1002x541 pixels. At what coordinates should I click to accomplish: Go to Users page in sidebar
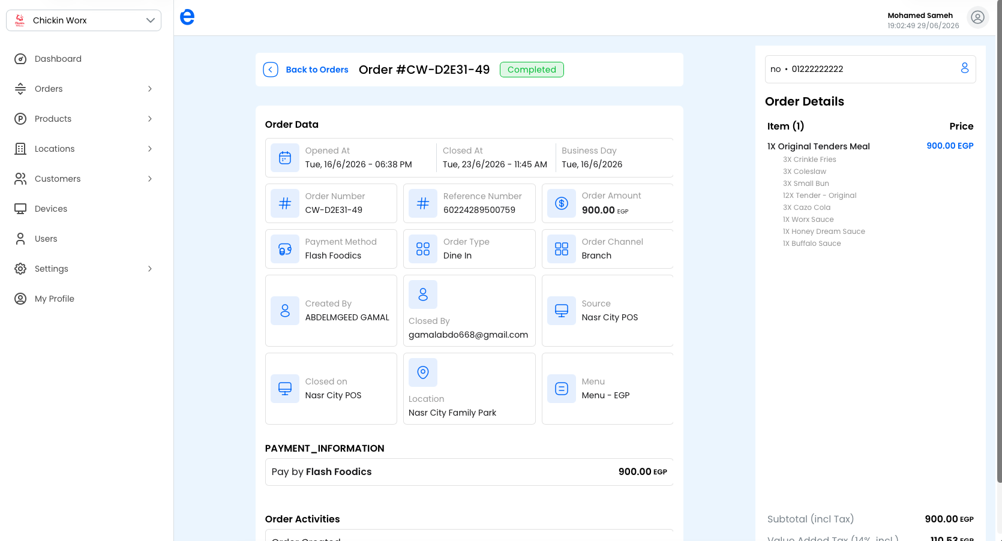pos(46,239)
